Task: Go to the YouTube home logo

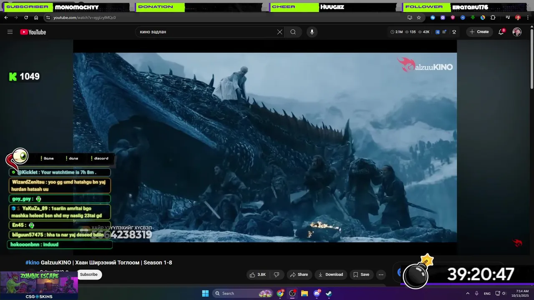Action: point(33,32)
